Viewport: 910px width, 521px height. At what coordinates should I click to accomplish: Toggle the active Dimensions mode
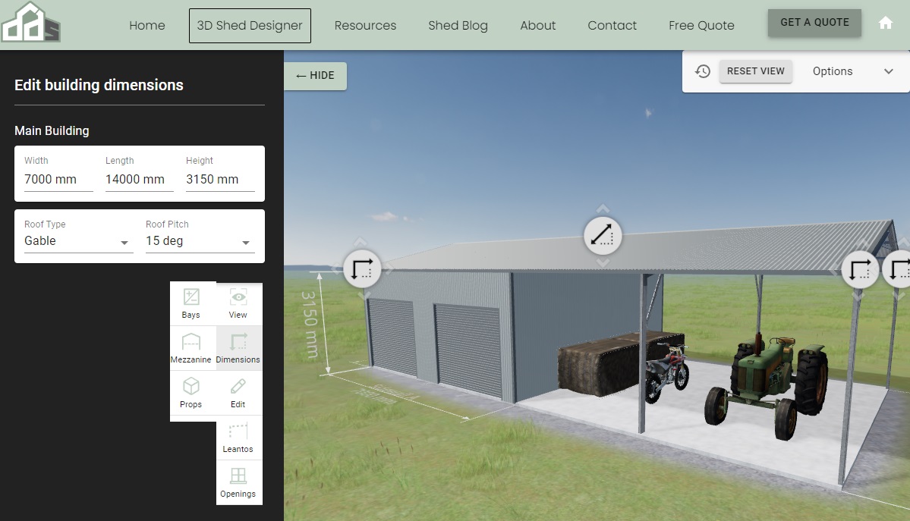(x=238, y=347)
